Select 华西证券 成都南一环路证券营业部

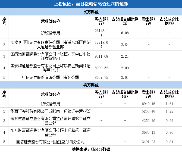point(51,111)
